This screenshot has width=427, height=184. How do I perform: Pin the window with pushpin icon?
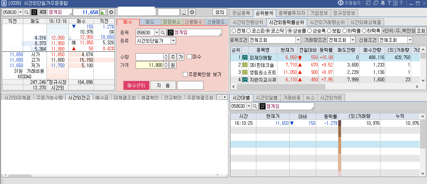point(383,3)
